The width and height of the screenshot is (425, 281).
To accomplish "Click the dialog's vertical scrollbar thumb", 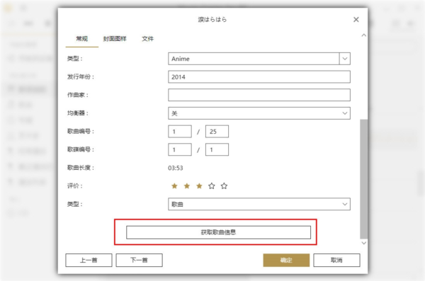I will (x=364, y=179).
